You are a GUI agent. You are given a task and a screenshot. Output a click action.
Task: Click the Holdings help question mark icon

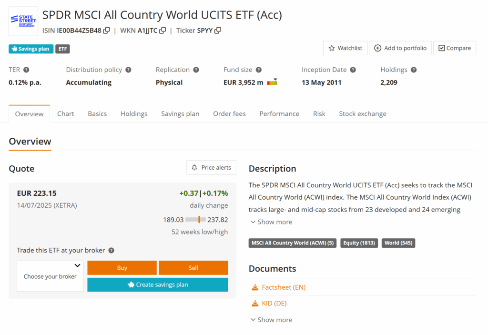tap(414, 70)
